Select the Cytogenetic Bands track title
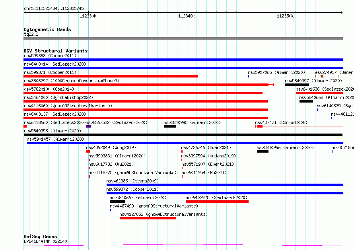The image size is (354, 250). pos(47,29)
